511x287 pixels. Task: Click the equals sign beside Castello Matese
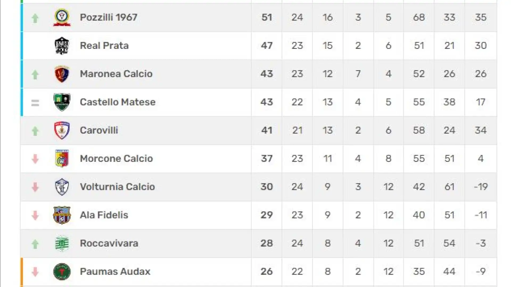pos(35,103)
